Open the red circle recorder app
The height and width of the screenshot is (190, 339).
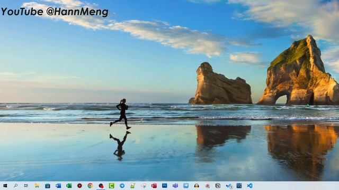(79, 186)
